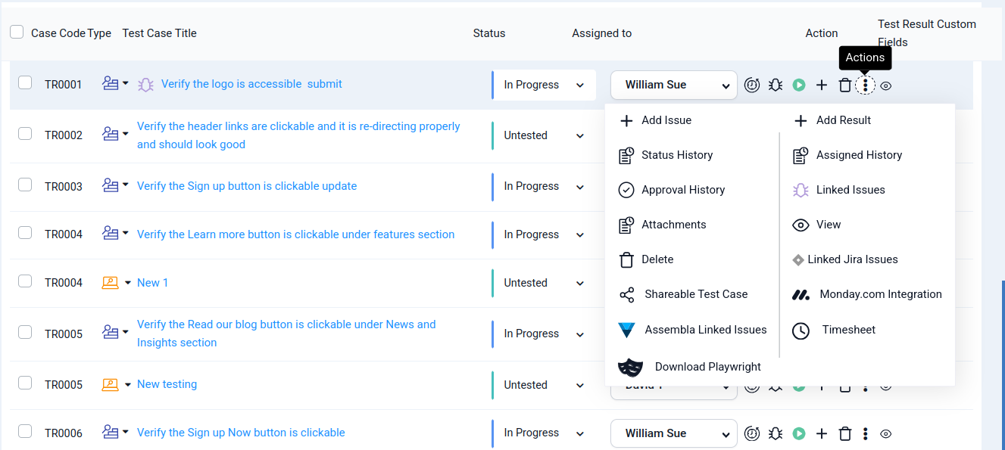
Task: Tick the select-all checkbox in the table header
Action: click(x=17, y=32)
